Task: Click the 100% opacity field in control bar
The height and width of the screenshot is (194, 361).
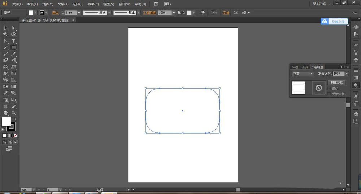Action: click(165, 13)
